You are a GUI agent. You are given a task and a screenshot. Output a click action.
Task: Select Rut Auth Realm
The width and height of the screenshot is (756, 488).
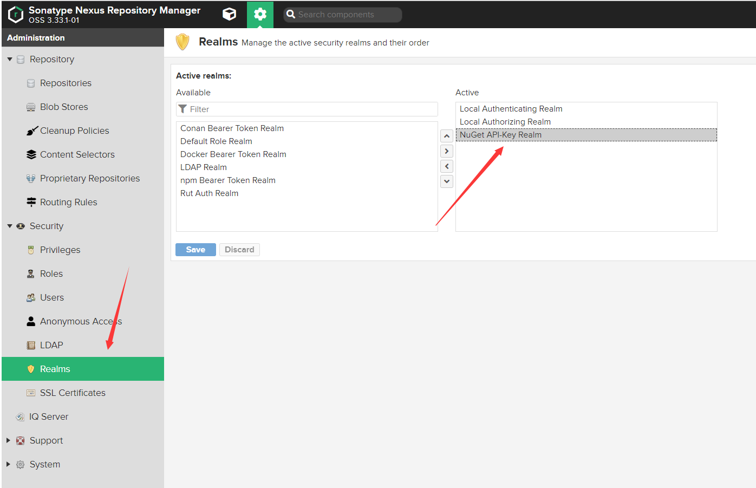pos(307,193)
